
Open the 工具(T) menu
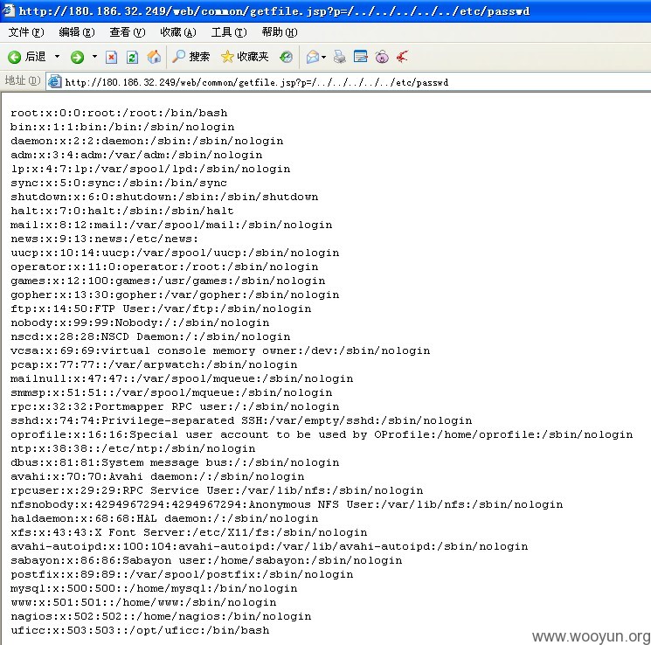(x=229, y=32)
